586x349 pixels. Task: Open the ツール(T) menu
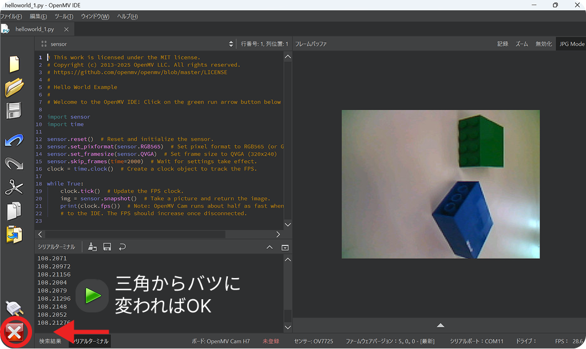pyautogui.click(x=64, y=17)
